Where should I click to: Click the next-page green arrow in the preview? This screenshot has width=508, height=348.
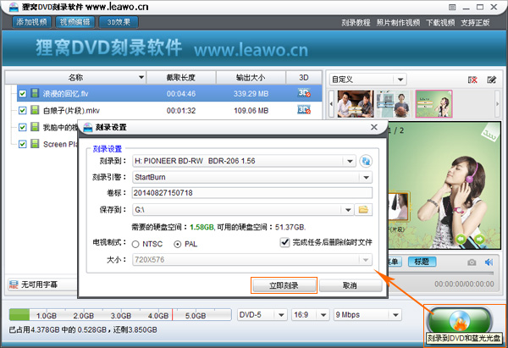pos(479,240)
